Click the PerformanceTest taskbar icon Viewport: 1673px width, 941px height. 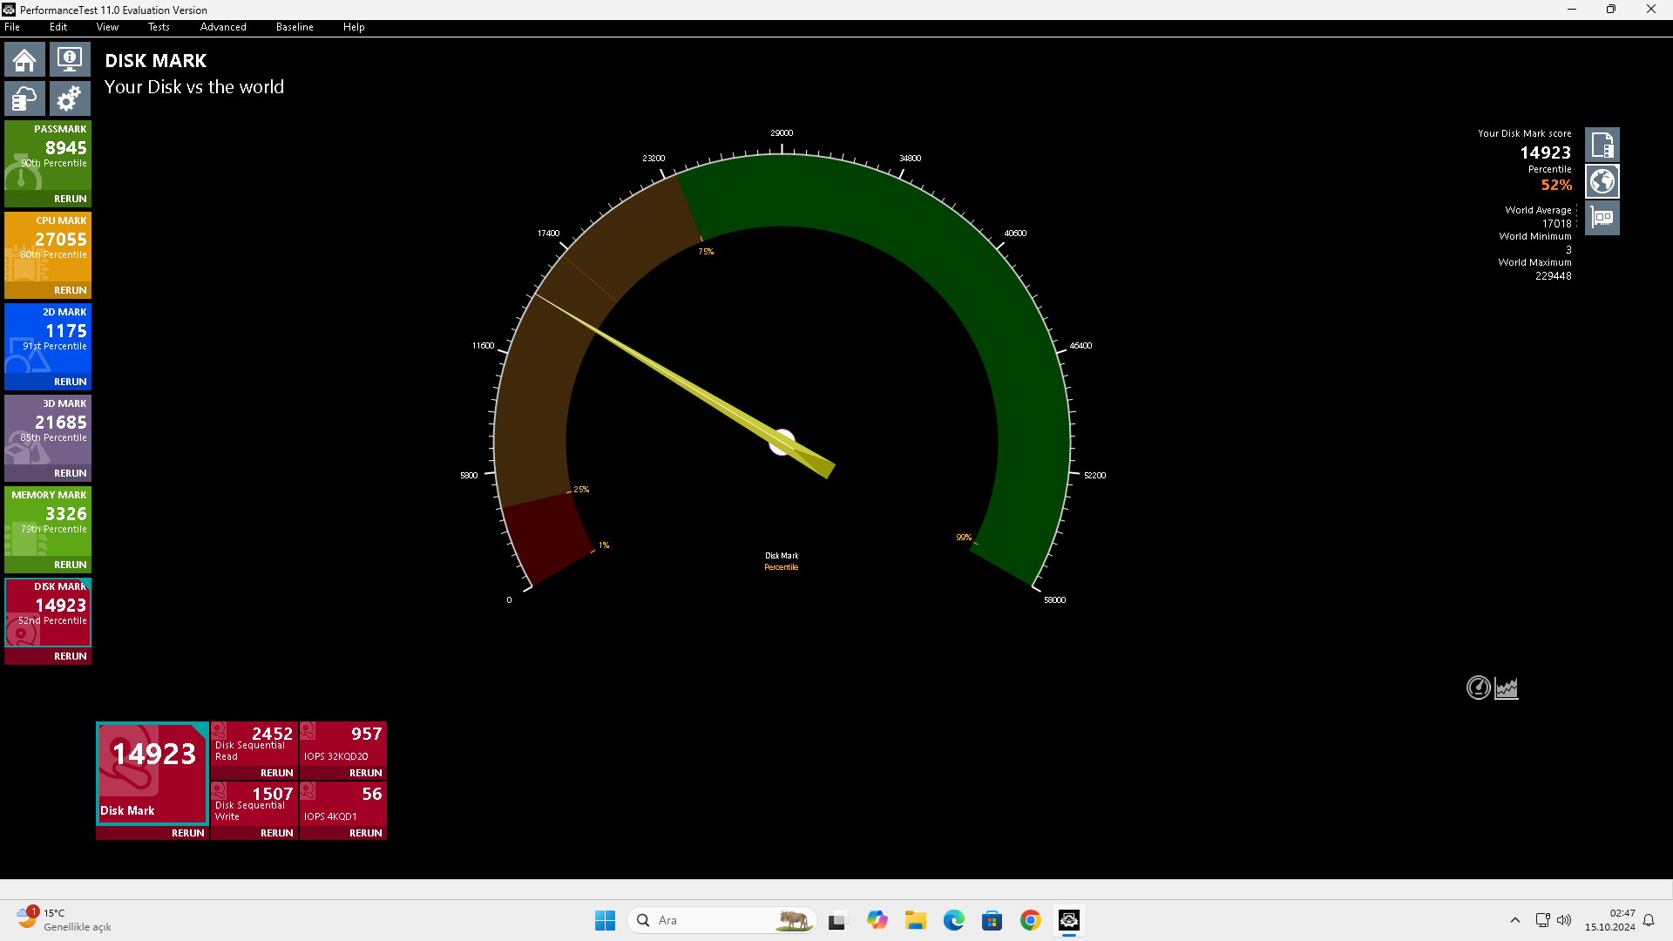(x=1068, y=920)
